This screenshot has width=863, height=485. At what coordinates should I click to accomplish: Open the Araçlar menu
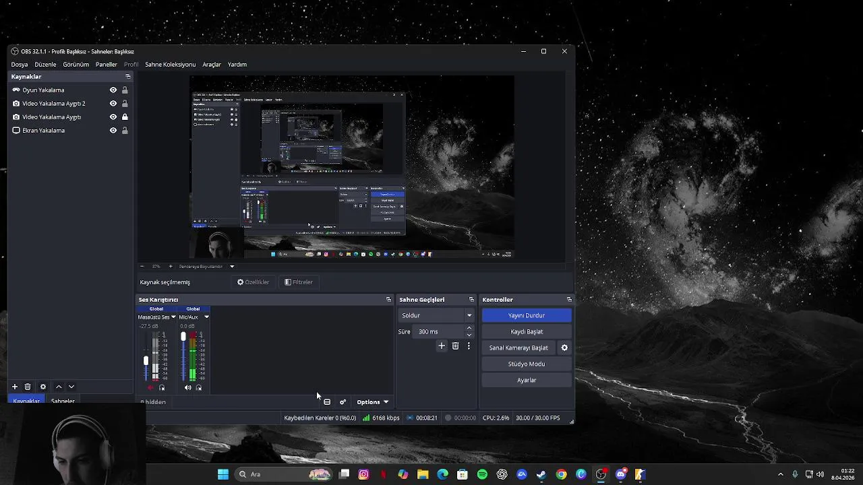212,65
